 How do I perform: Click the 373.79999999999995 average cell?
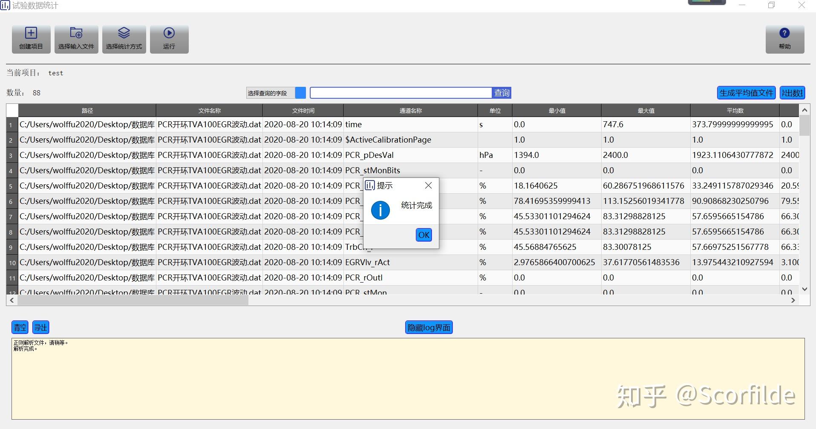735,125
